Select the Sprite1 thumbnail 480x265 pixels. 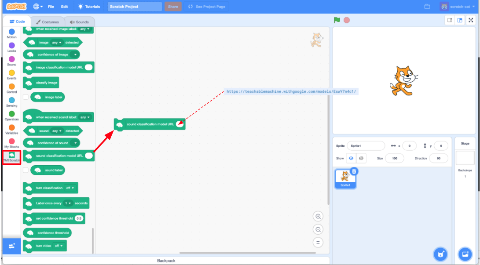coord(345,179)
